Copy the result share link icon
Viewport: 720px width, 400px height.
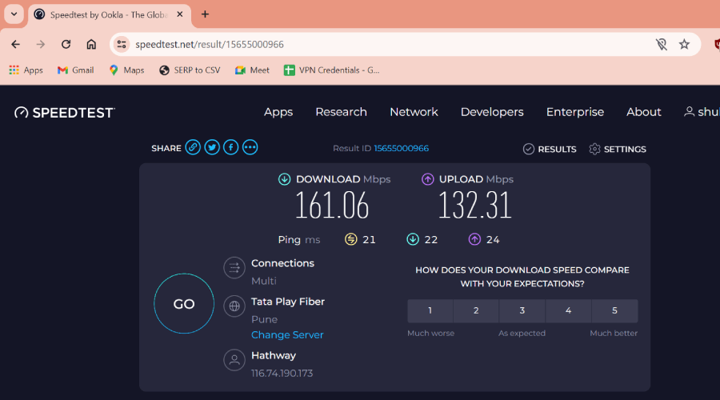coord(193,147)
